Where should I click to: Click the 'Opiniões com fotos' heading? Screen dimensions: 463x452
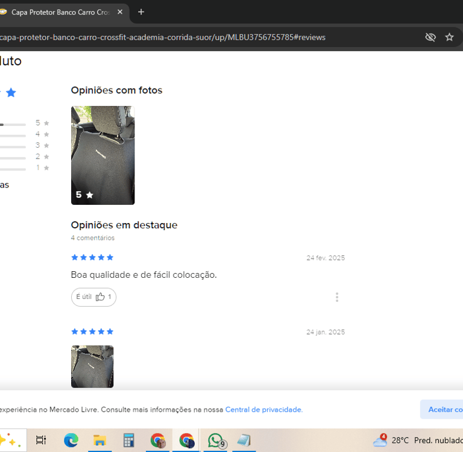pos(116,90)
